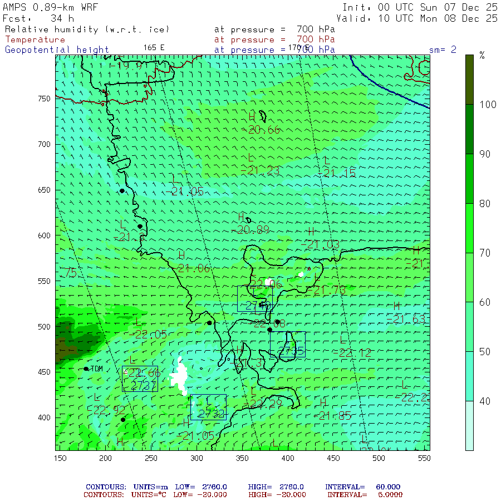Viewport: 501px width, 501px height.
Task: Click the colorbar segment between 80 and 90
Action: (x=469, y=179)
